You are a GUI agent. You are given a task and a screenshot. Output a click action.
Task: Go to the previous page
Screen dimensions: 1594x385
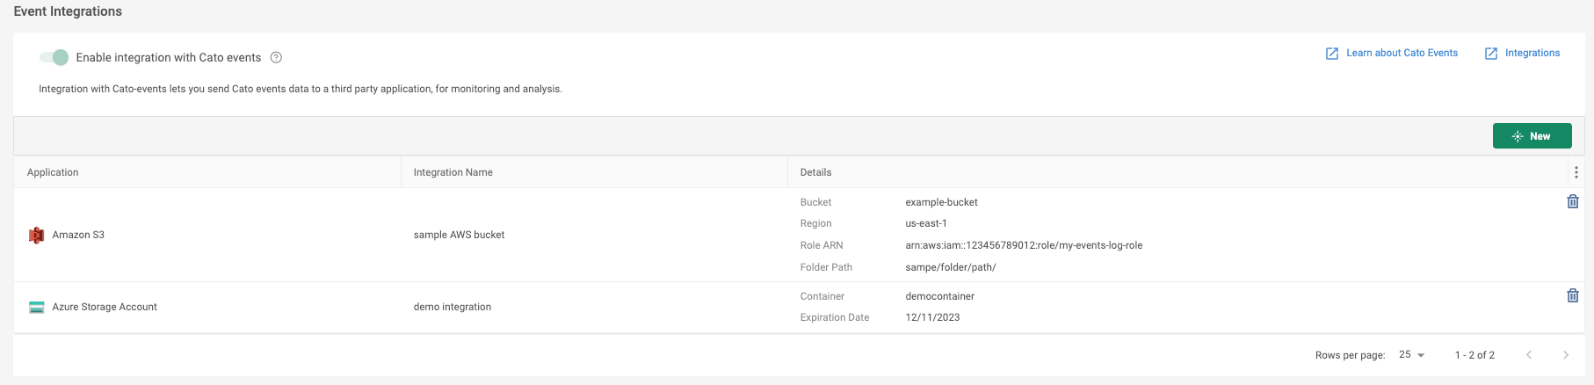tap(1529, 354)
